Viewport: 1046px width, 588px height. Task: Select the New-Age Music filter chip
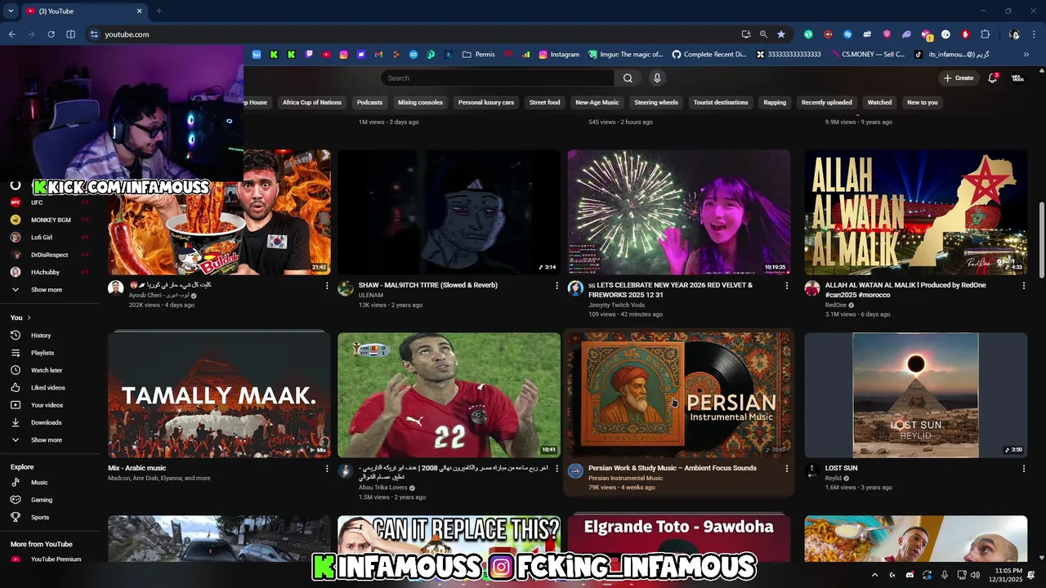tap(597, 103)
